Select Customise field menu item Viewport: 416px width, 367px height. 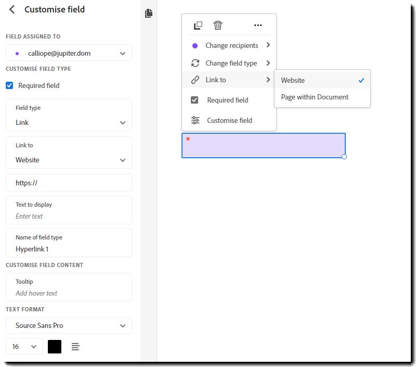(229, 120)
